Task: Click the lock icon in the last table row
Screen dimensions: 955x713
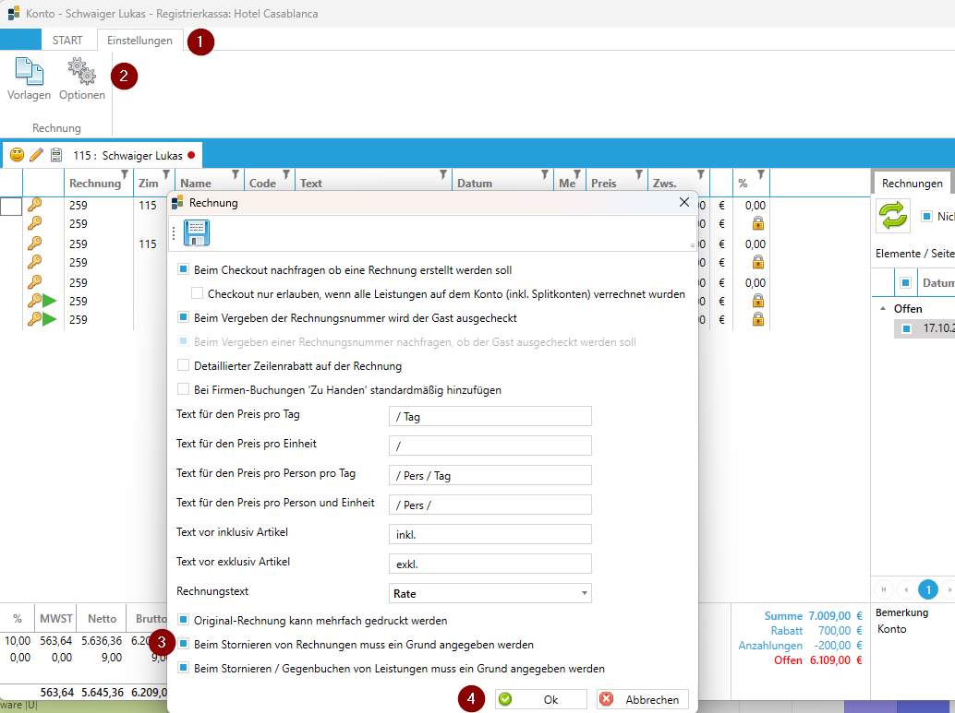Action: tap(757, 319)
